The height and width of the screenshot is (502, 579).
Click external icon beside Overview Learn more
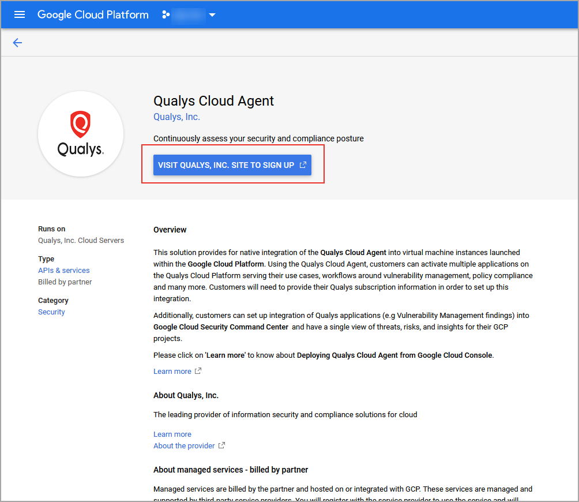pyautogui.click(x=198, y=371)
